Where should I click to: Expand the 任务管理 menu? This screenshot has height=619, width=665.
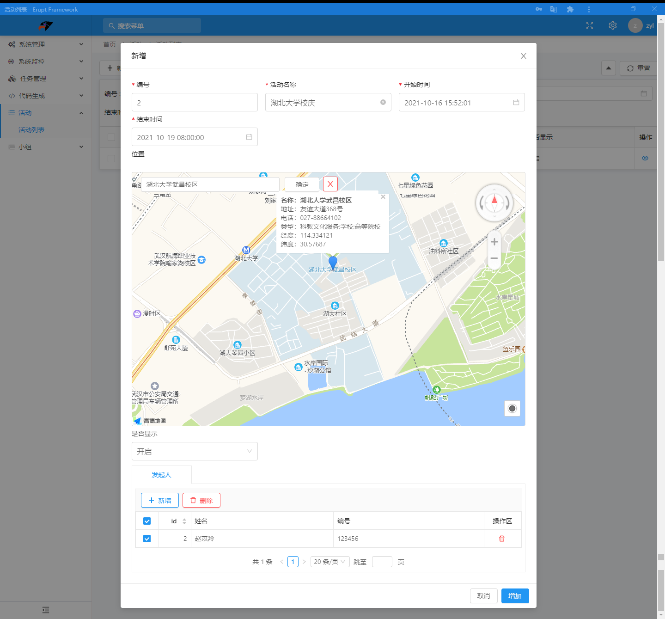pos(46,79)
